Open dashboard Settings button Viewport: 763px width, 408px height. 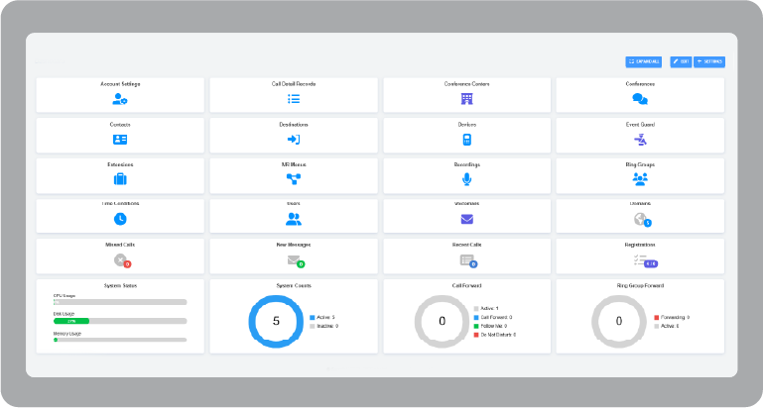pos(710,61)
